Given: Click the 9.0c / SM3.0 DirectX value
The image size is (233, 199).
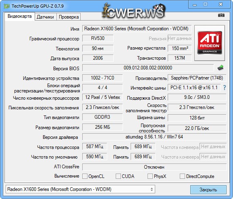Looking at the screenshot, I should tap(197, 97).
